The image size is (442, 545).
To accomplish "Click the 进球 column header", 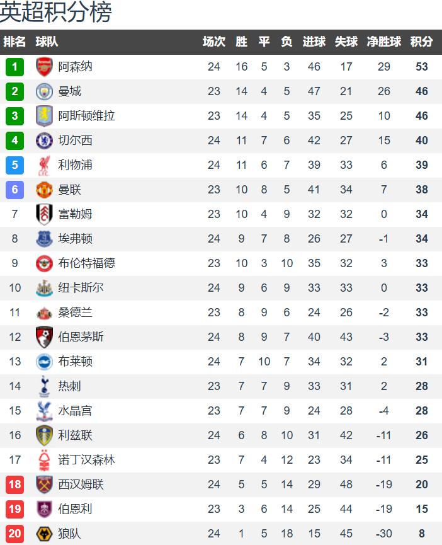I will click(314, 42).
